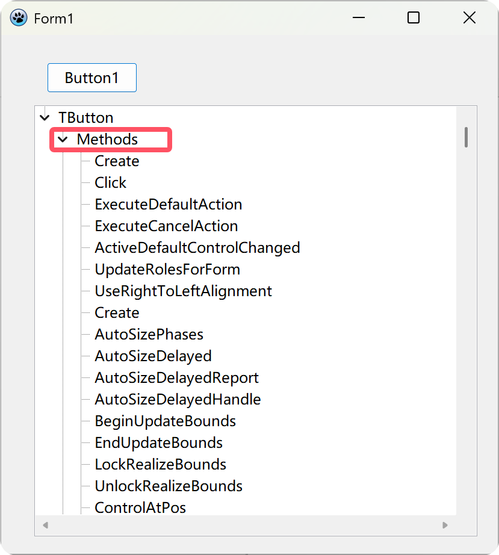Select ActiveDefaultControlChanged item
This screenshot has width=499, height=555.
197,248
